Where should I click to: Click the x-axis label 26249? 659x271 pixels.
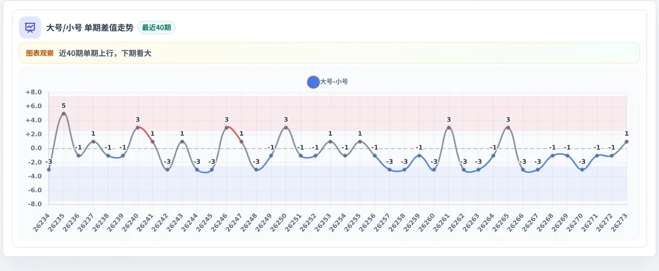tap(264, 223)
